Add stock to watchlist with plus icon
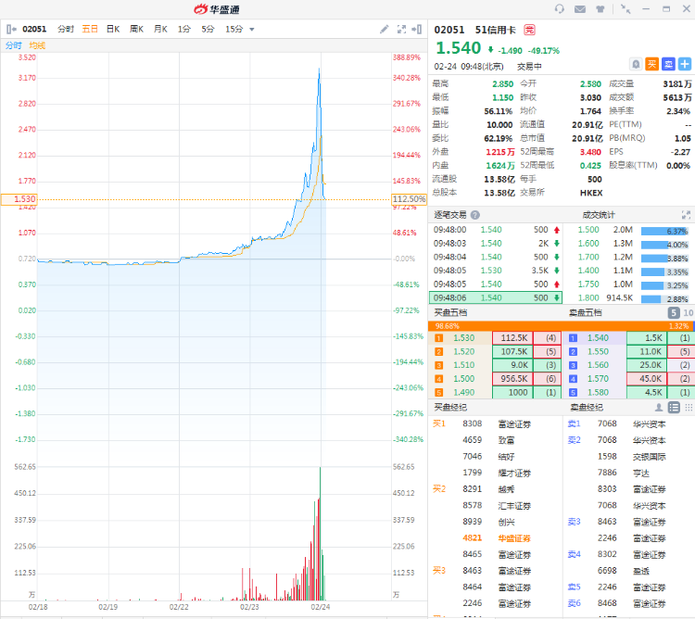695x619 pixels. (x=685, y=64)
